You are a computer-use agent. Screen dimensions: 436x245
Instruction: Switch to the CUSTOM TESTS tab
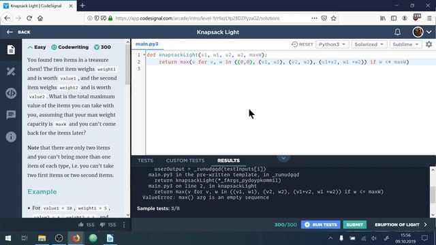tap(185, 161)
